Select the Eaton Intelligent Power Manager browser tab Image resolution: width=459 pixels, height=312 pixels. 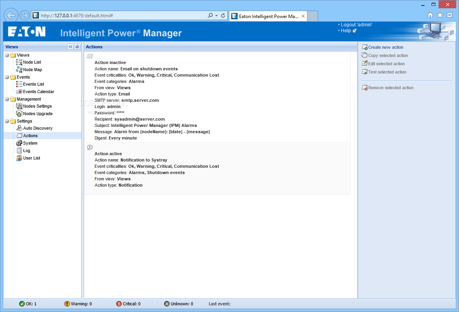[268, 17]
